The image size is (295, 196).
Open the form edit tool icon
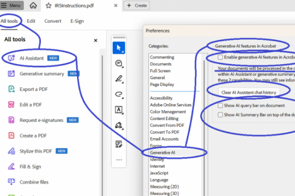pyautogui.click(x=119, y=144)
